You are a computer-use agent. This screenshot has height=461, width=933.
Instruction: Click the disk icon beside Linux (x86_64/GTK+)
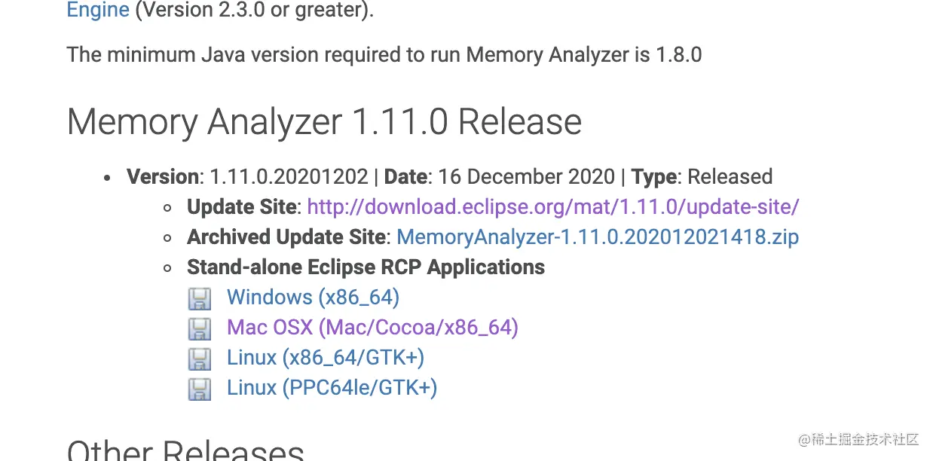click(x=199, y=359)
